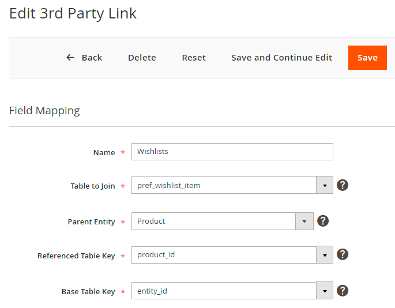Open the Base Table Key dropdown arrow
This screenshot has height=308, width=395.
pyautogui.click(x=325, y=291)
